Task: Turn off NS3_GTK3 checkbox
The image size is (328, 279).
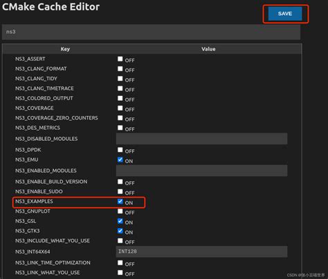Action: (120, 231)
